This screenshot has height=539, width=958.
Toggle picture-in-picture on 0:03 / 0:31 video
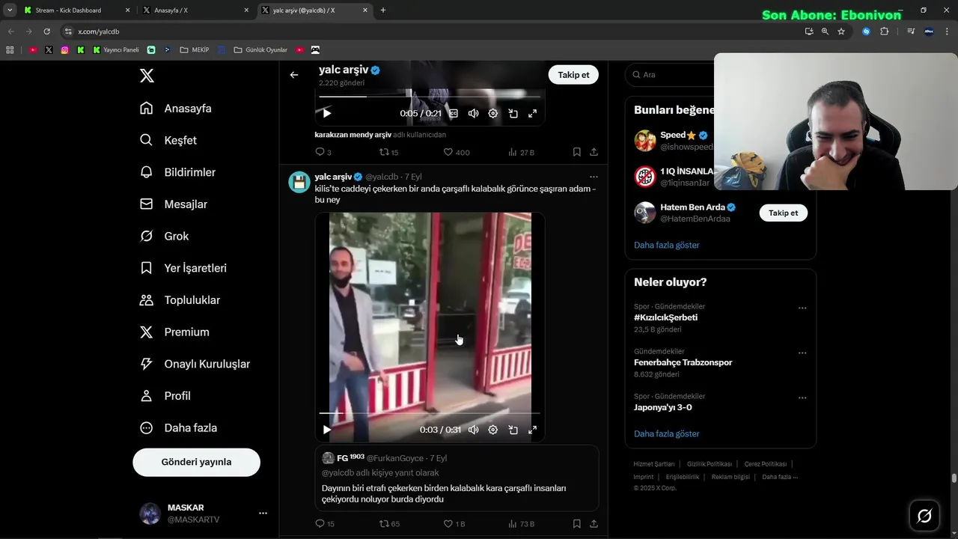(513, 430)
